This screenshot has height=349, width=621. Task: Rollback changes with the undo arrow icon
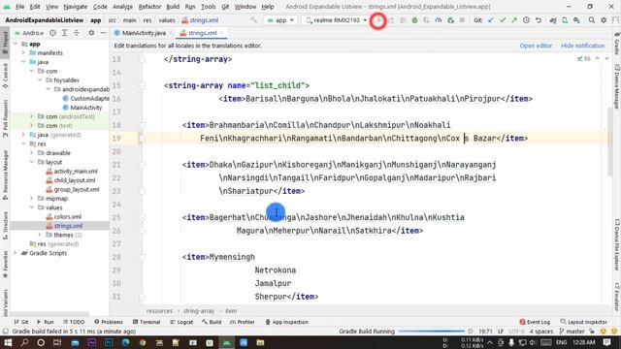click(539, 20)
